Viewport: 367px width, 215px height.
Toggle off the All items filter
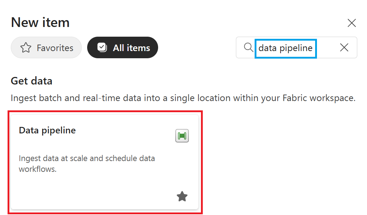[122, 47]
